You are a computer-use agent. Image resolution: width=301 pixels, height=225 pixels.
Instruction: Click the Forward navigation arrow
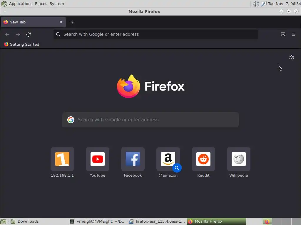click(18, 35)
